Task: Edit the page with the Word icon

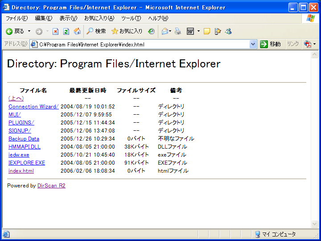Action: [190, 31]
